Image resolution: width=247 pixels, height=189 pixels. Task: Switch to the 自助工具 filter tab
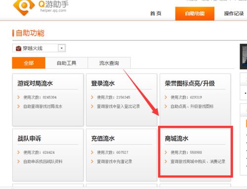click(x=67, y=63)
